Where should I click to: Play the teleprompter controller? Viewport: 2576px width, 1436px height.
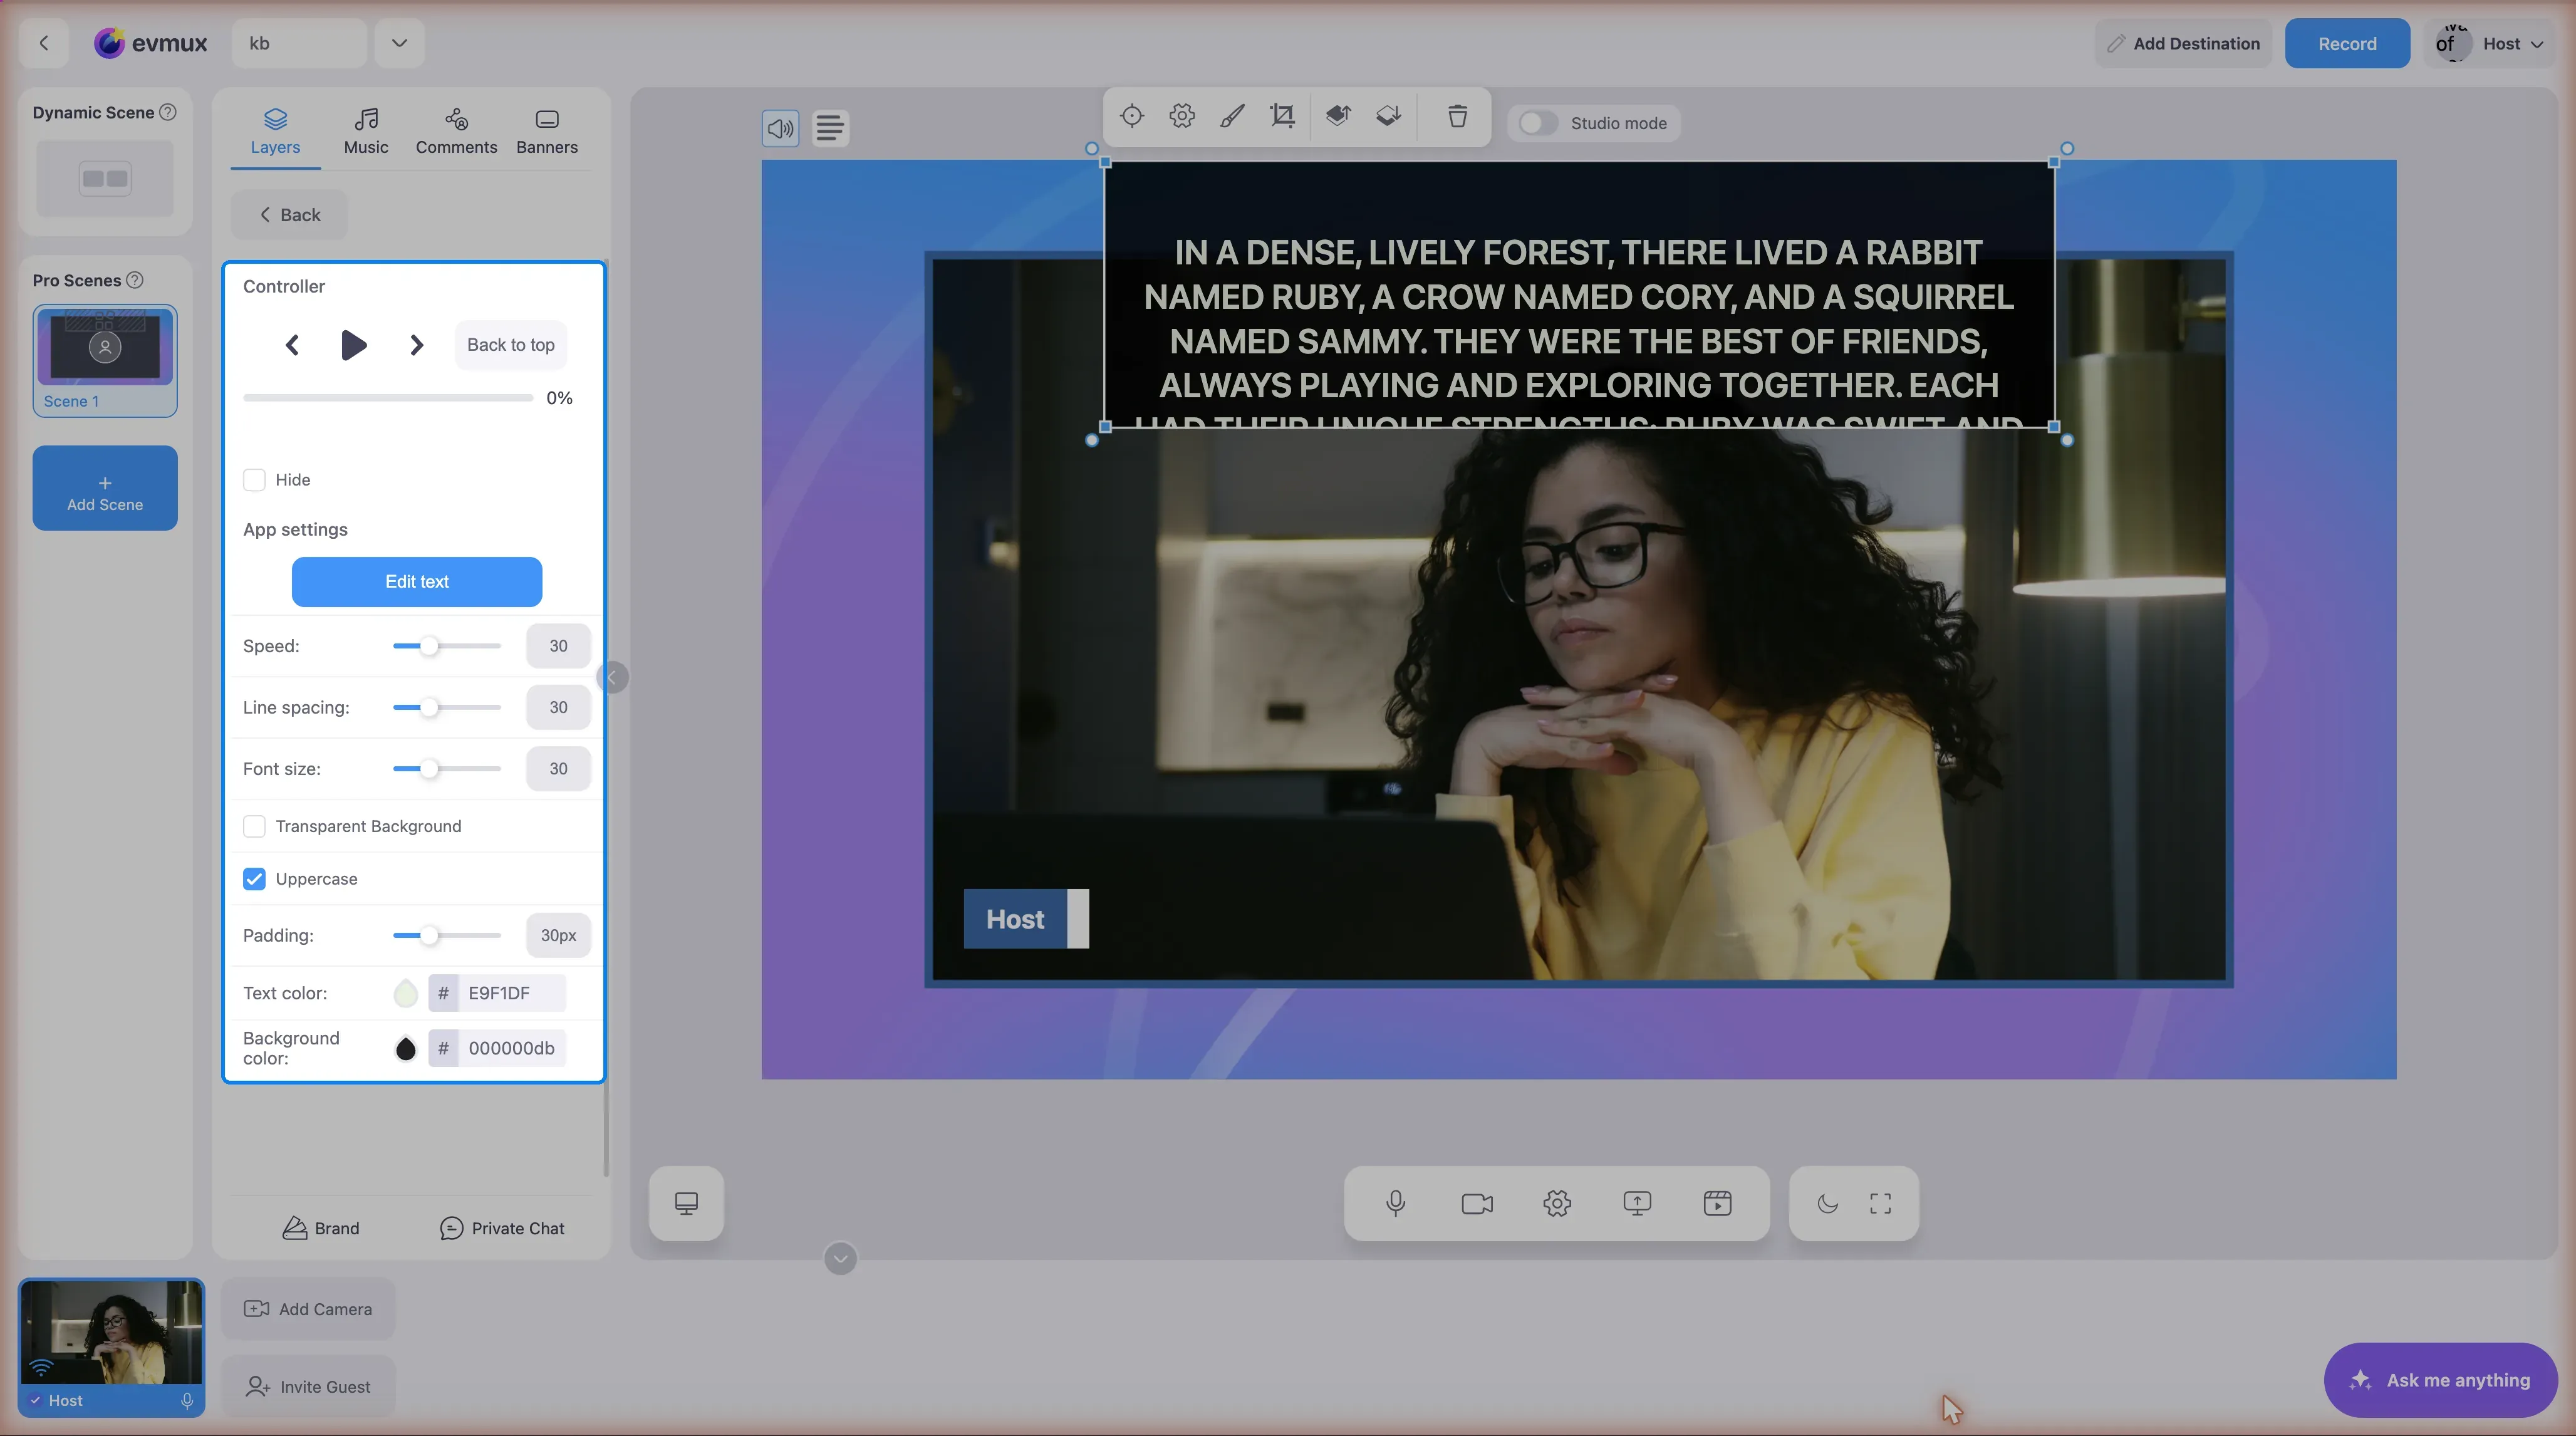(x=353, y=345)
